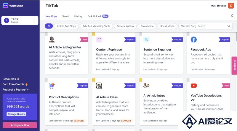This screenshot has width=237, height=131.
Task: Toggle bookmark on AI Article & Blog Writer card
Action: click(46, 34)
